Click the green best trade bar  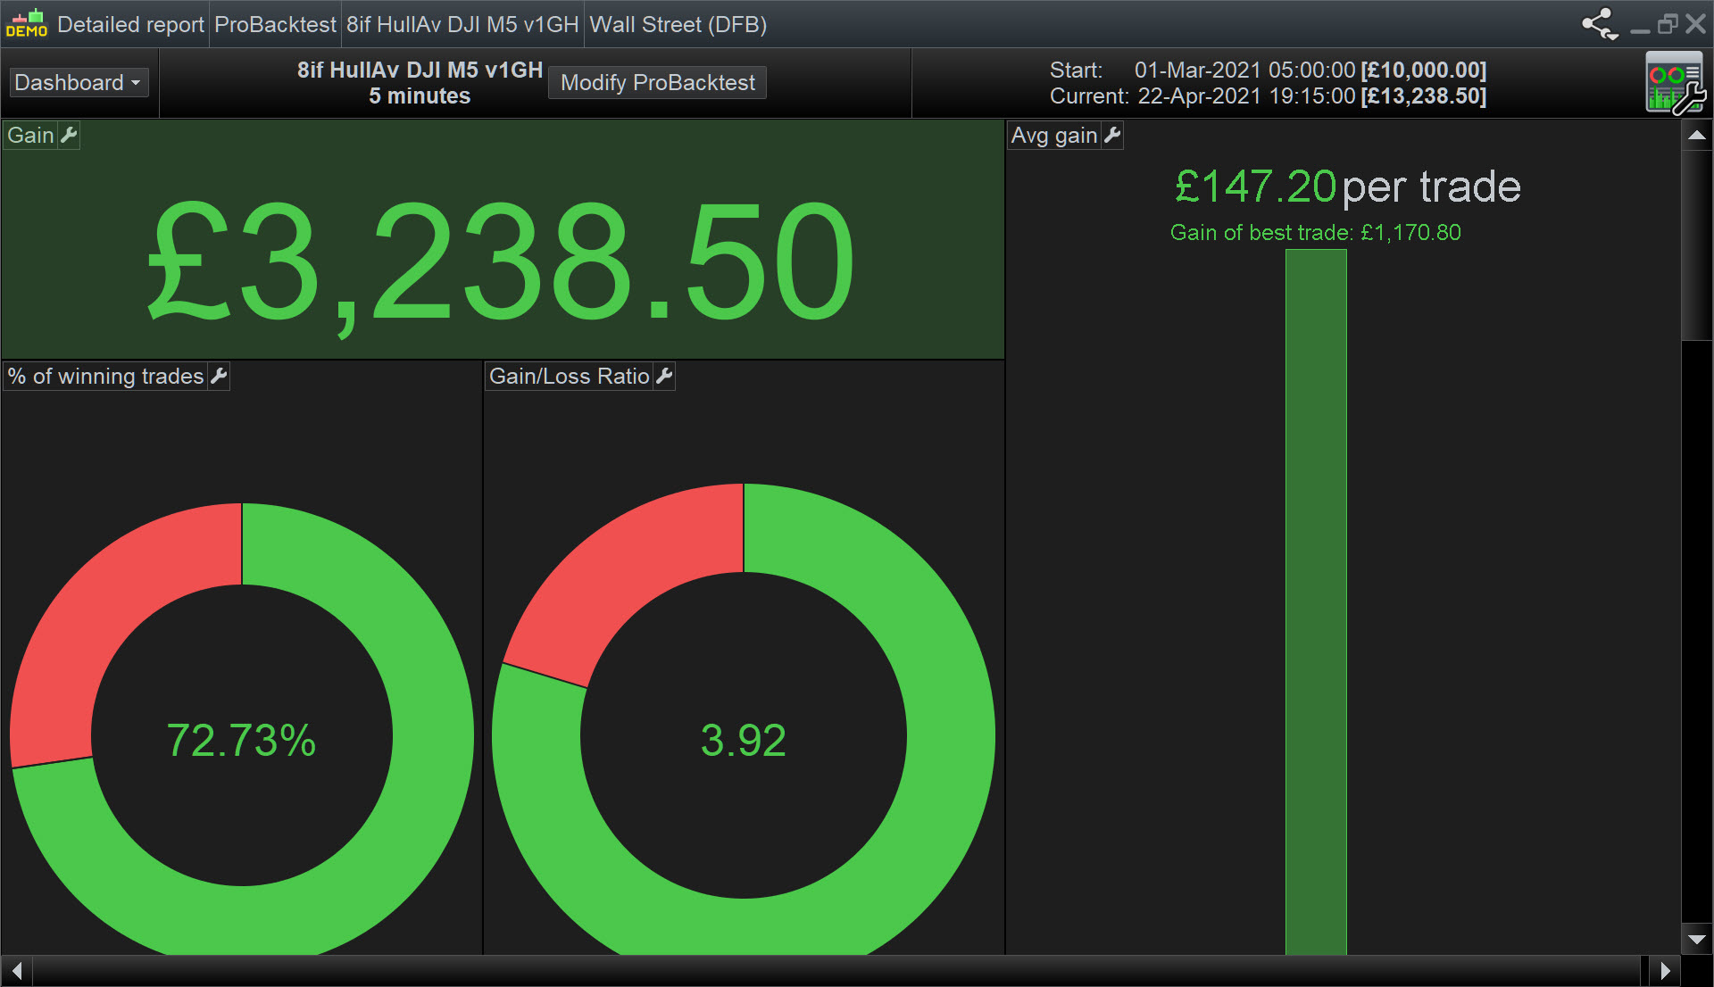tap(1316, 602)
